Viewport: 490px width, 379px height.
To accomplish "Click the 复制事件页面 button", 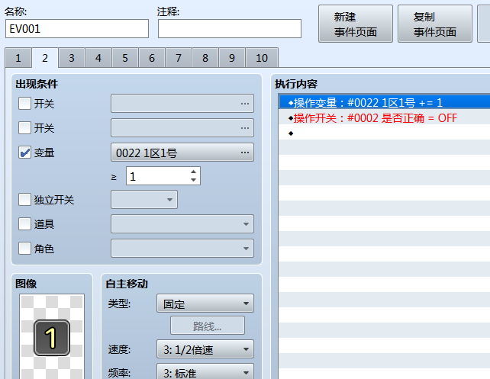I will (x=435, y=24).
